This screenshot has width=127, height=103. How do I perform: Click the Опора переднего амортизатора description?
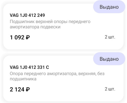(57, 76)
